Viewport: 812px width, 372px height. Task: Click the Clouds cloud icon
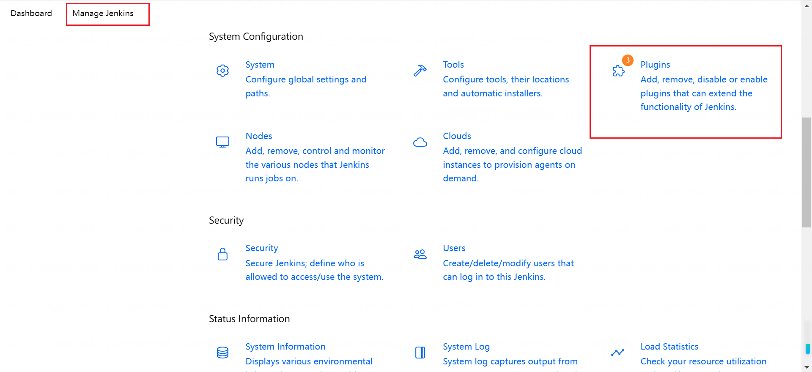(420, 142)
